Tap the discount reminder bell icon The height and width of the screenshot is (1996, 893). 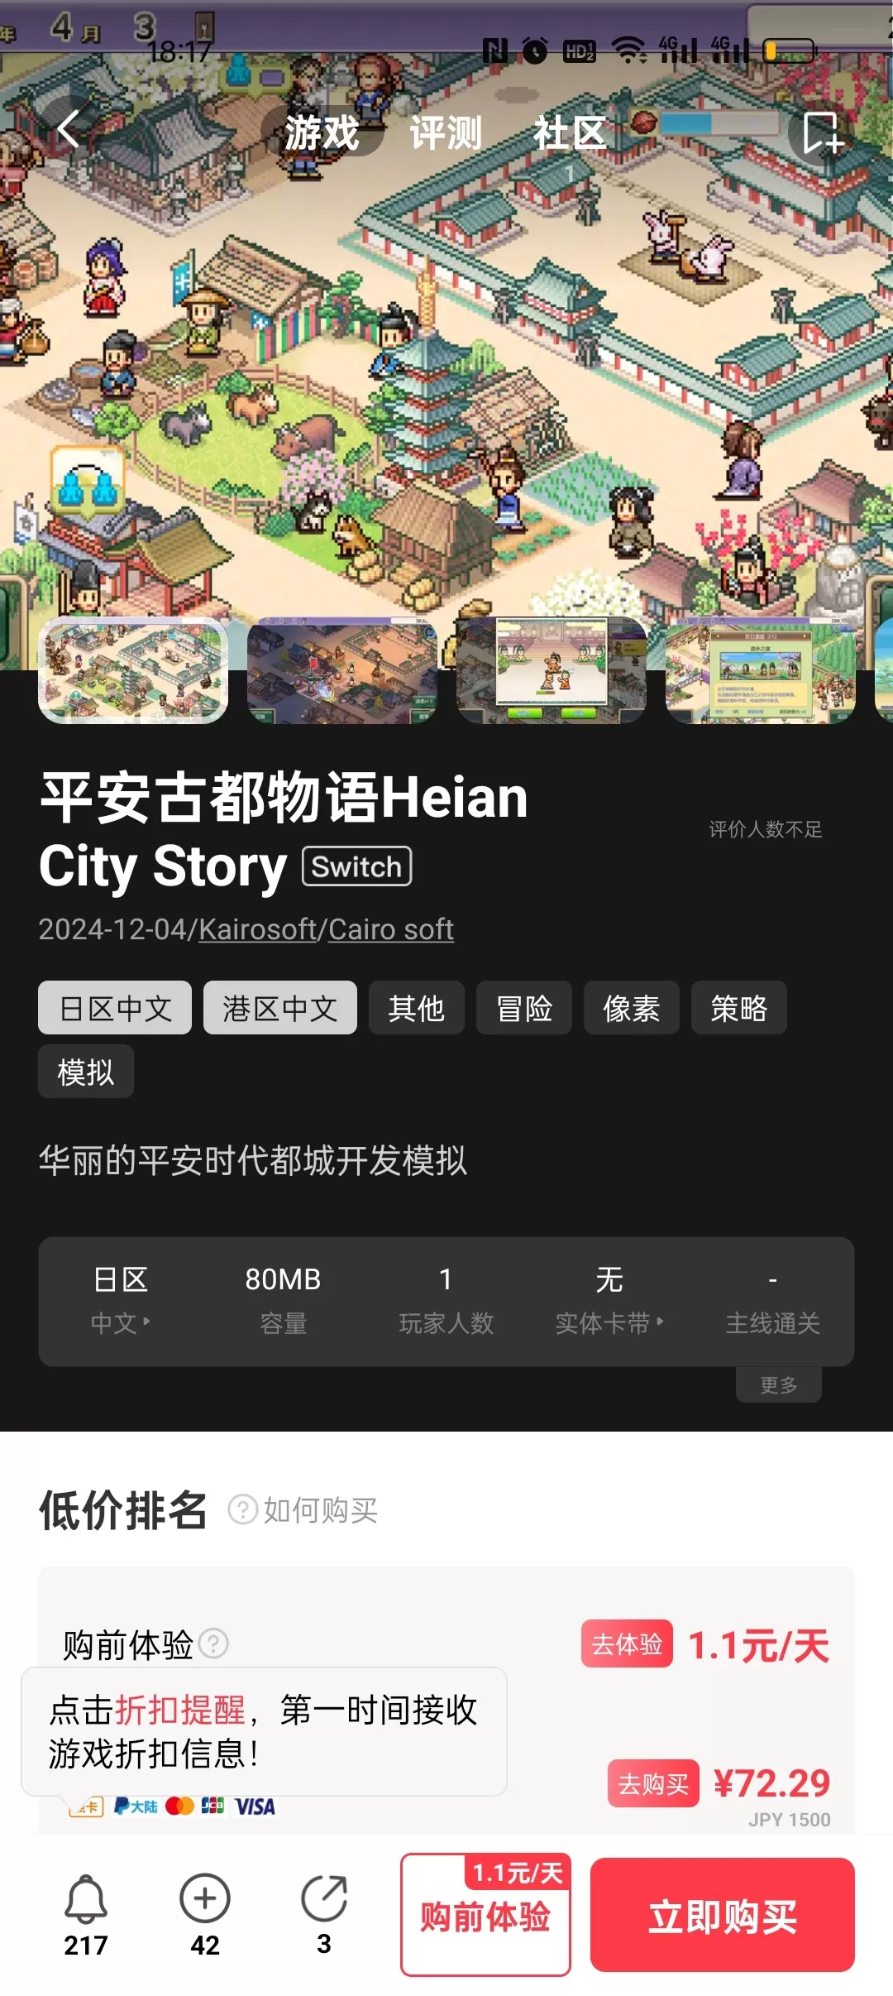click(86, 1899)
